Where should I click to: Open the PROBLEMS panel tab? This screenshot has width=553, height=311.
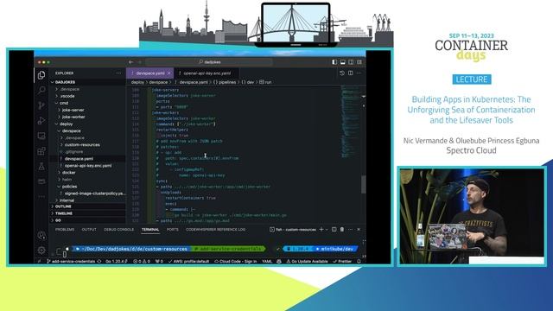point(65,230)
